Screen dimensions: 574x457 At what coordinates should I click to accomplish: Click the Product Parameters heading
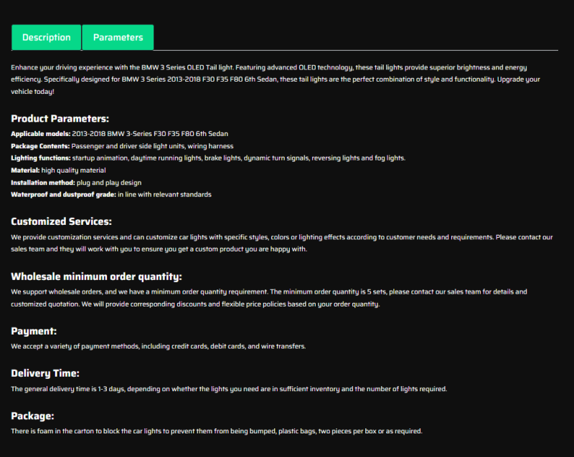tap(60, 119)
